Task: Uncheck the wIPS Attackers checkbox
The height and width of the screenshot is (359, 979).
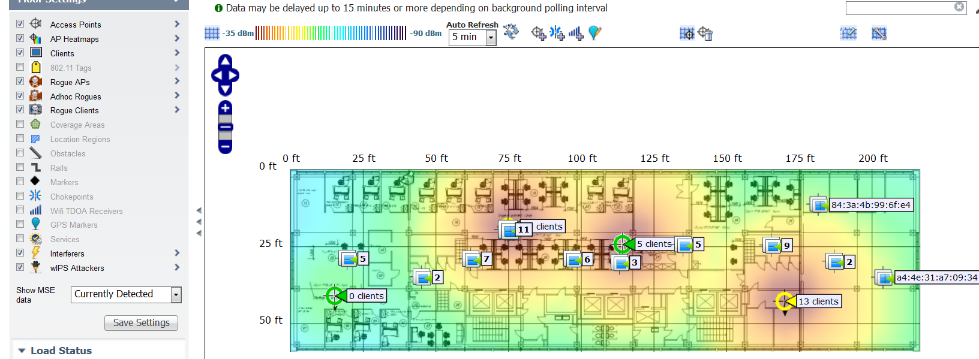Action: 20,267
